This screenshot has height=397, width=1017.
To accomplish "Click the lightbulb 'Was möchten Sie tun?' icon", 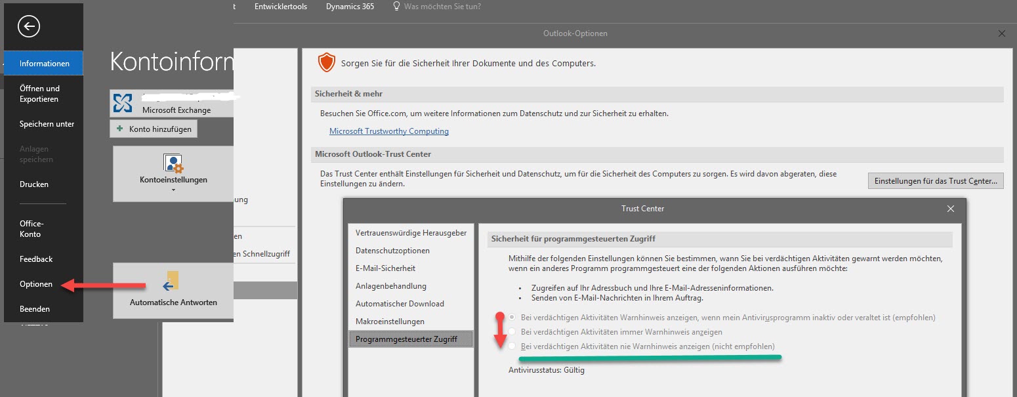I will (396, 7).
